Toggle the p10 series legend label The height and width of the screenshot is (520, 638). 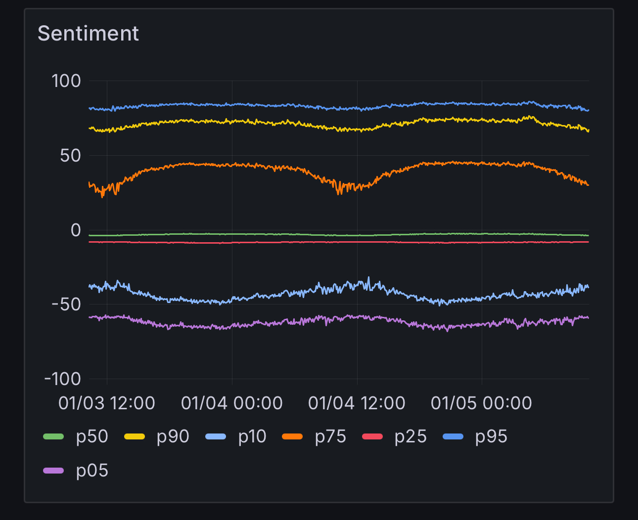(252, 436)
